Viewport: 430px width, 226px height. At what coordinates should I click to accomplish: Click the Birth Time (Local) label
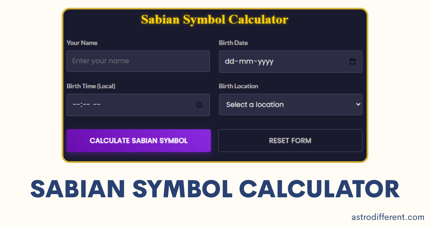coord(91,86)
